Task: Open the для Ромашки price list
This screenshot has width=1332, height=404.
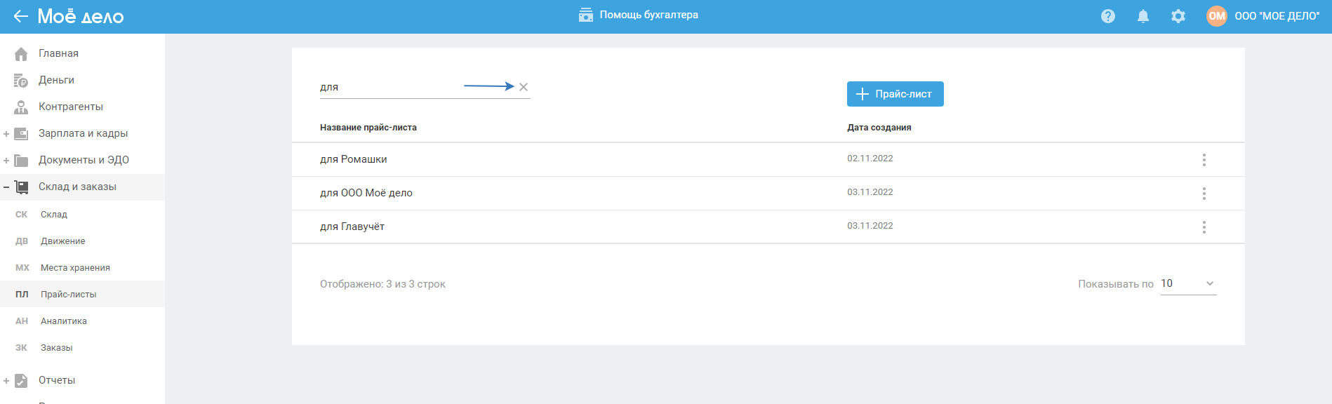Action: (x=354, y=159)
